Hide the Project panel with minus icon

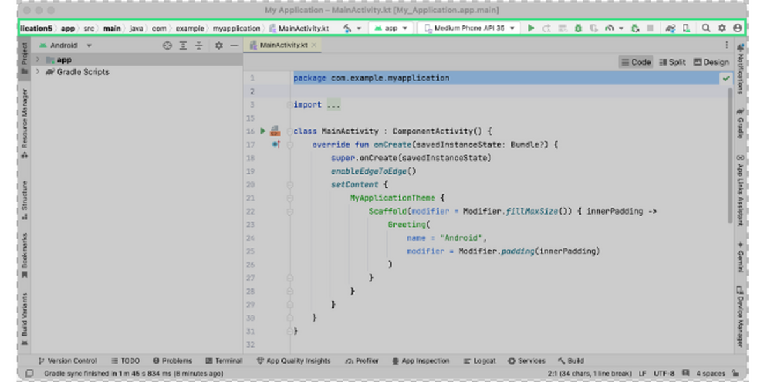234,46
